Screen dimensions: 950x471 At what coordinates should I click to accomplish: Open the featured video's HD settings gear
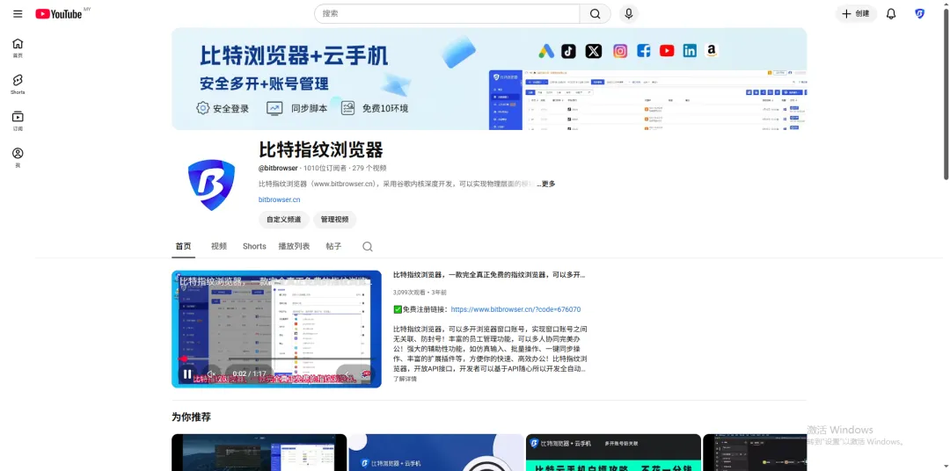[x=365, y=374]
